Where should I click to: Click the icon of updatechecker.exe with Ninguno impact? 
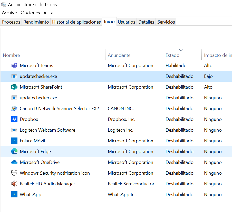tap(14, 98)
